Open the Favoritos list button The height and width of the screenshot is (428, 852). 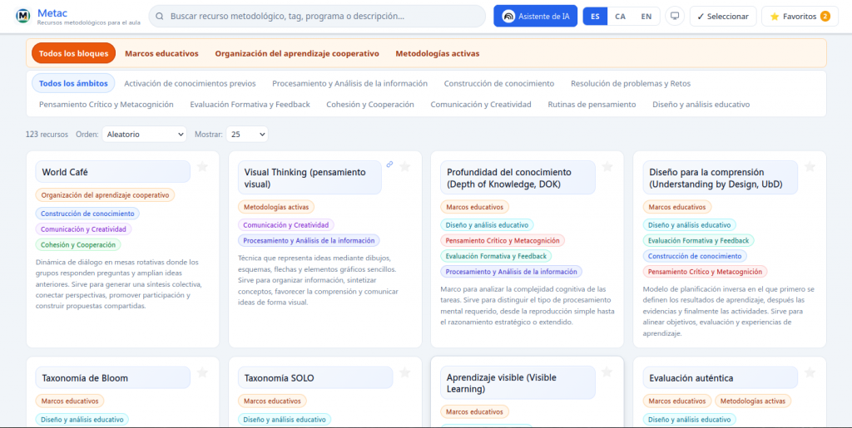800,17
